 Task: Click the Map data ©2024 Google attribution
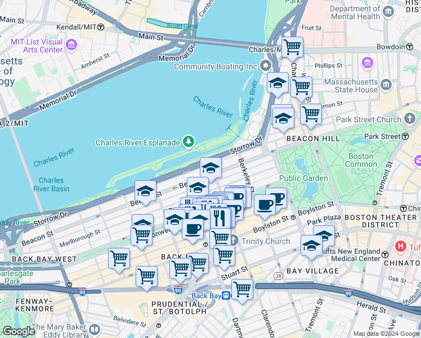(x=386, y=333)
